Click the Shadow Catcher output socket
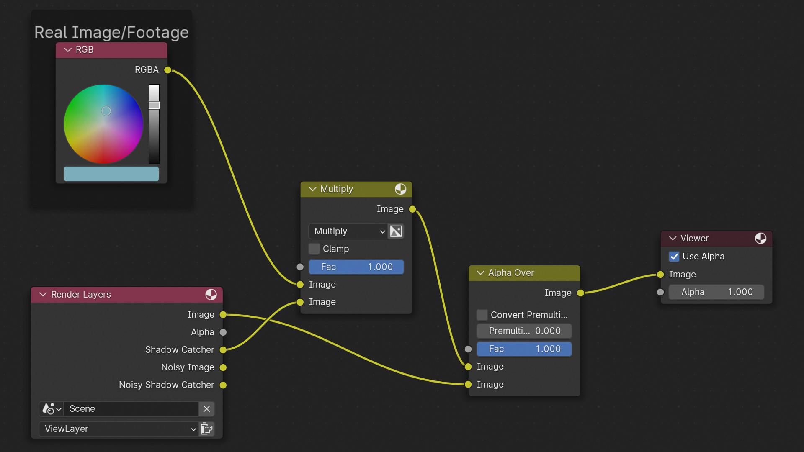 (x=223, y=350)
